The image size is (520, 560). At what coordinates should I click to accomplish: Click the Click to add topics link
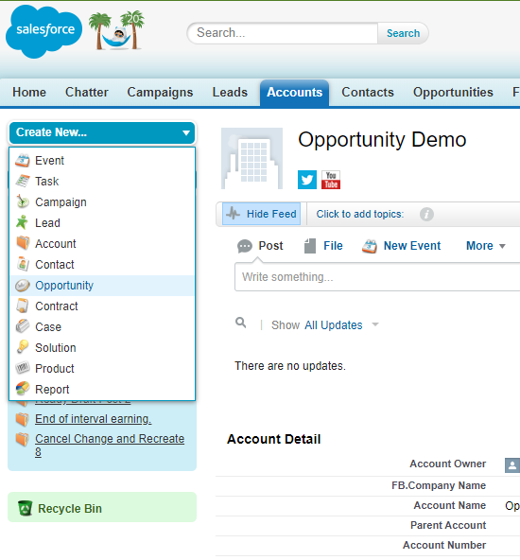(x=360, y=215)
